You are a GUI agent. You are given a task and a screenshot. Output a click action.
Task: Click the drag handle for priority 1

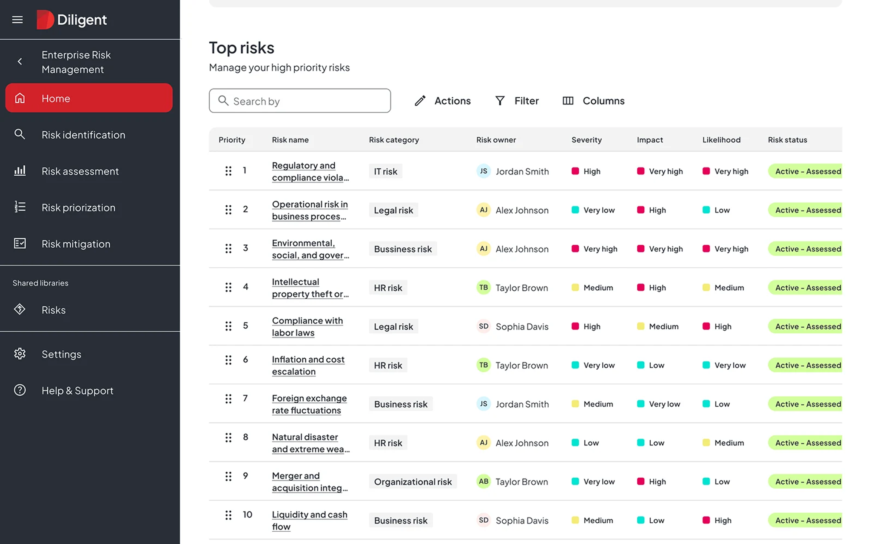pos(228,171)
